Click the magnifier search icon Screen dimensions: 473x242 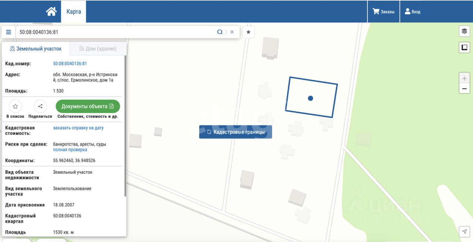(x=220, y=32)
